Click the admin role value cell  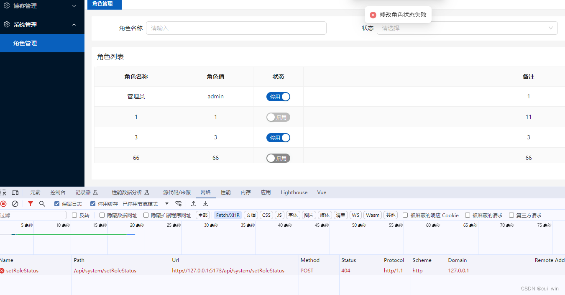[215, 96]
